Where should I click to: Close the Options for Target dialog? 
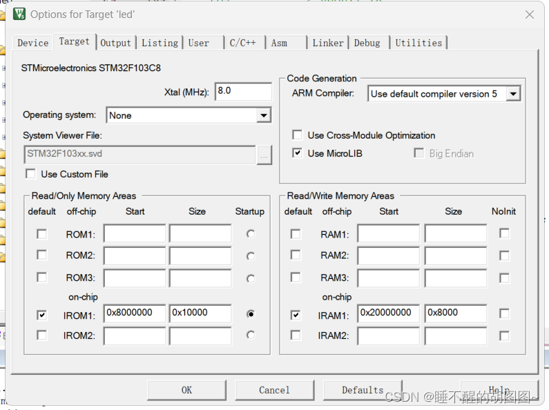[530, 14]
